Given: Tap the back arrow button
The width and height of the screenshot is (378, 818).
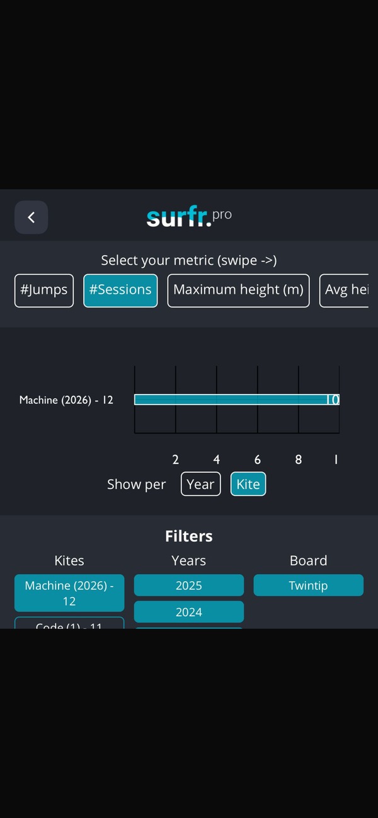Looking at the screenshot, I should tap(31, 217).
